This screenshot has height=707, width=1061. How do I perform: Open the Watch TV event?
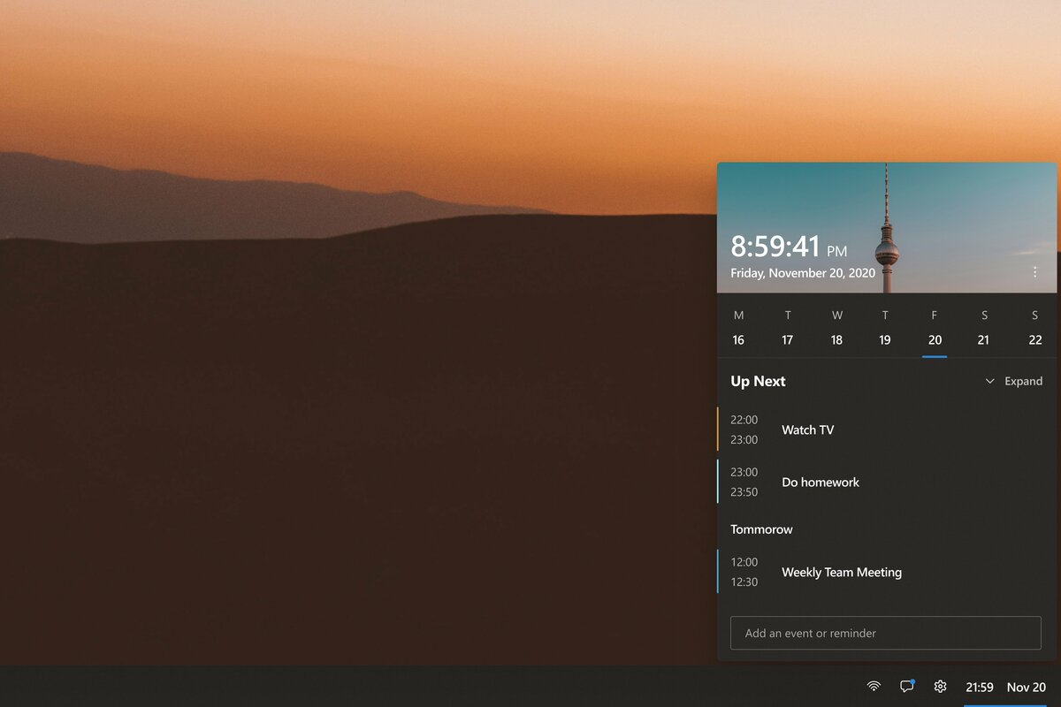tap(887, 430)
